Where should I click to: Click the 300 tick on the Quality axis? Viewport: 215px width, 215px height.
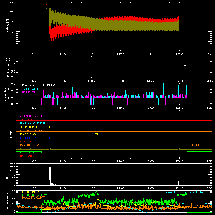pos(13,164)
